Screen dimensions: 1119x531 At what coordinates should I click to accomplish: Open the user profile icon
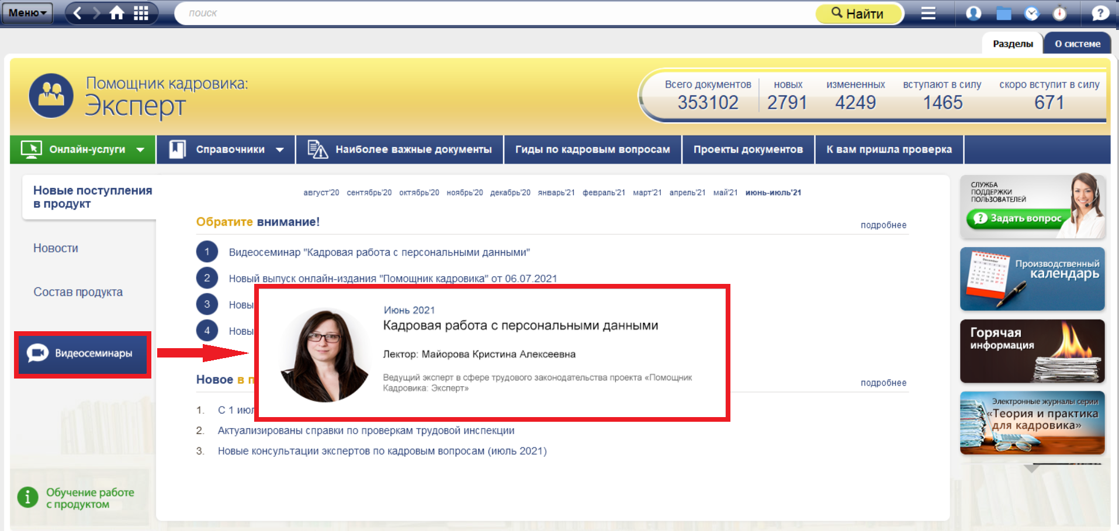click(974, 13)
